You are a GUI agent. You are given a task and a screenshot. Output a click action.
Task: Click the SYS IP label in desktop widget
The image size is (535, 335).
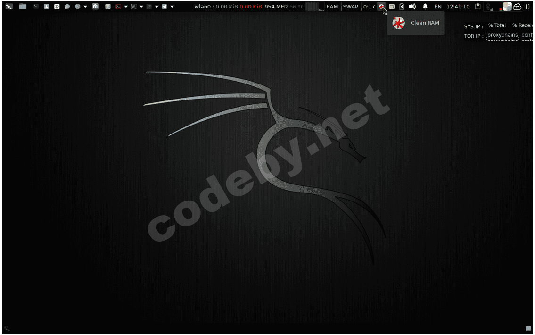point(474,26)
